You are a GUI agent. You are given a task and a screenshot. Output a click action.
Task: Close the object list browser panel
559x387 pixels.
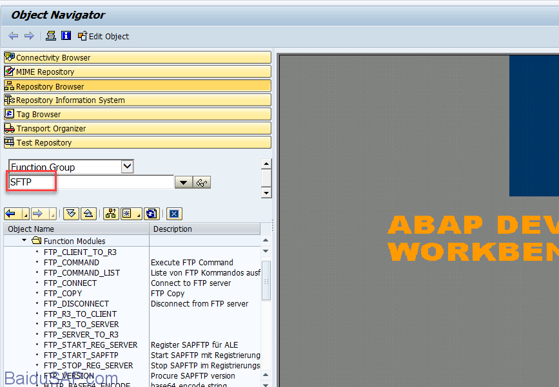click(x=173, y=214)
